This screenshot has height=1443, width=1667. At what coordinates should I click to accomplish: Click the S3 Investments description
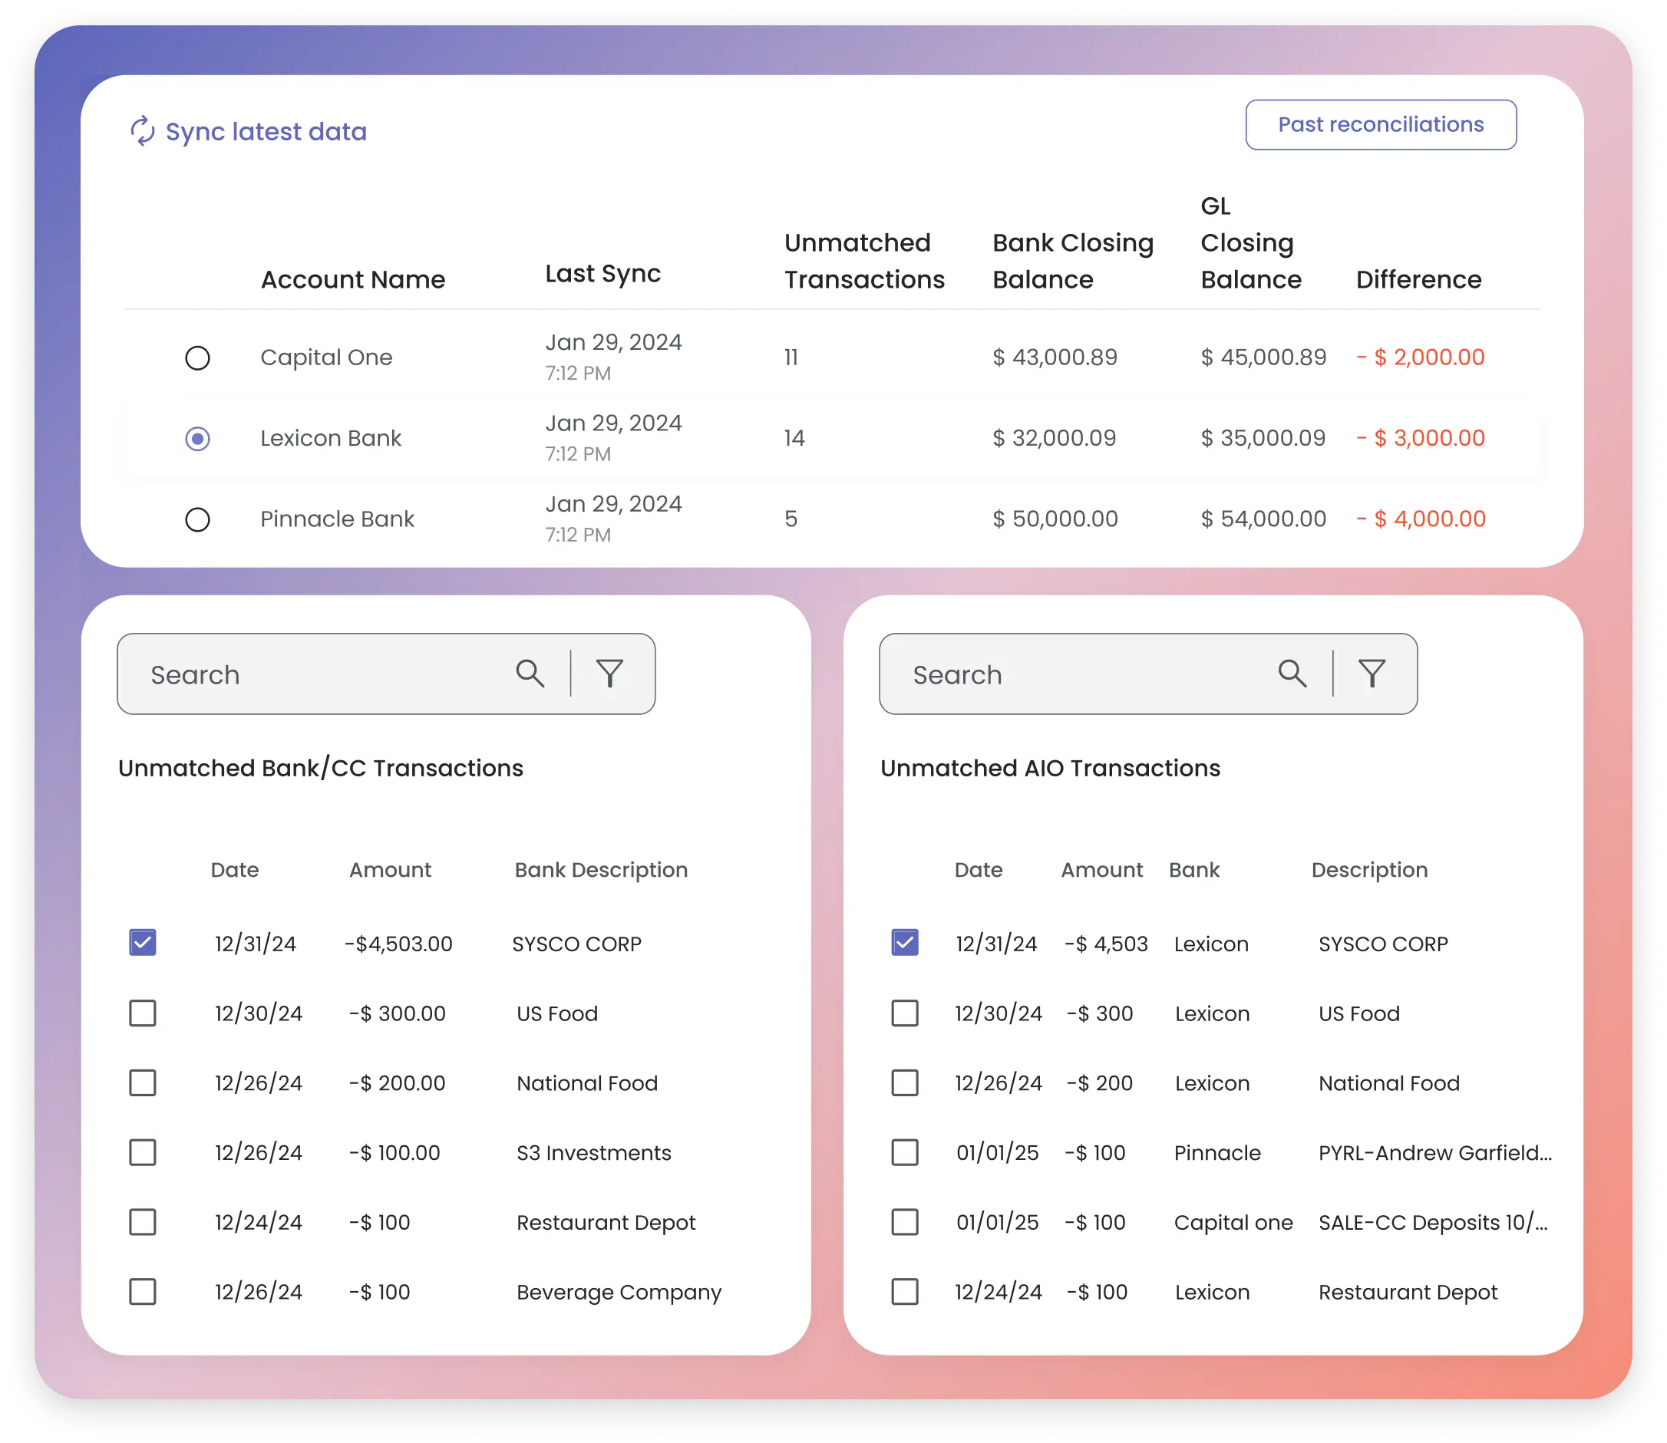(594, 1152)
